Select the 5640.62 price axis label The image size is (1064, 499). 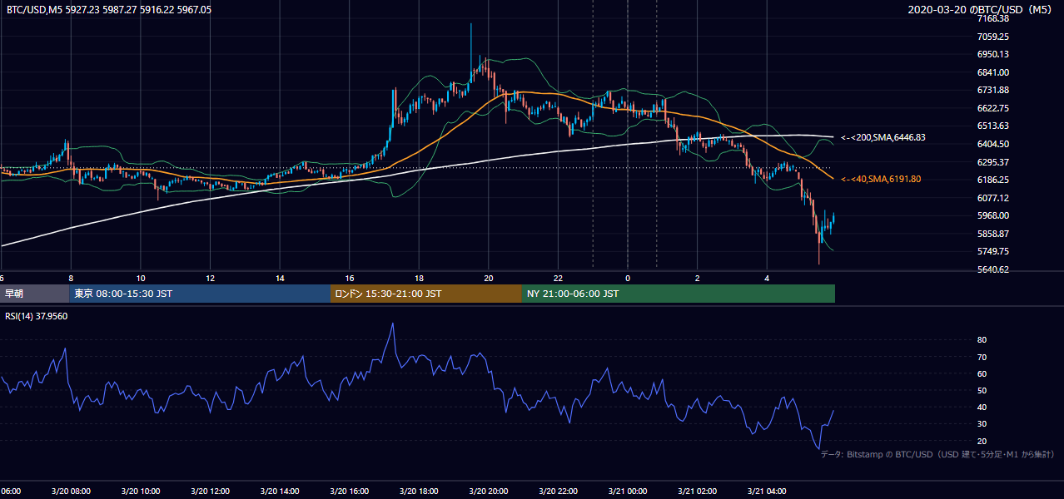click(x=993, y=269)
